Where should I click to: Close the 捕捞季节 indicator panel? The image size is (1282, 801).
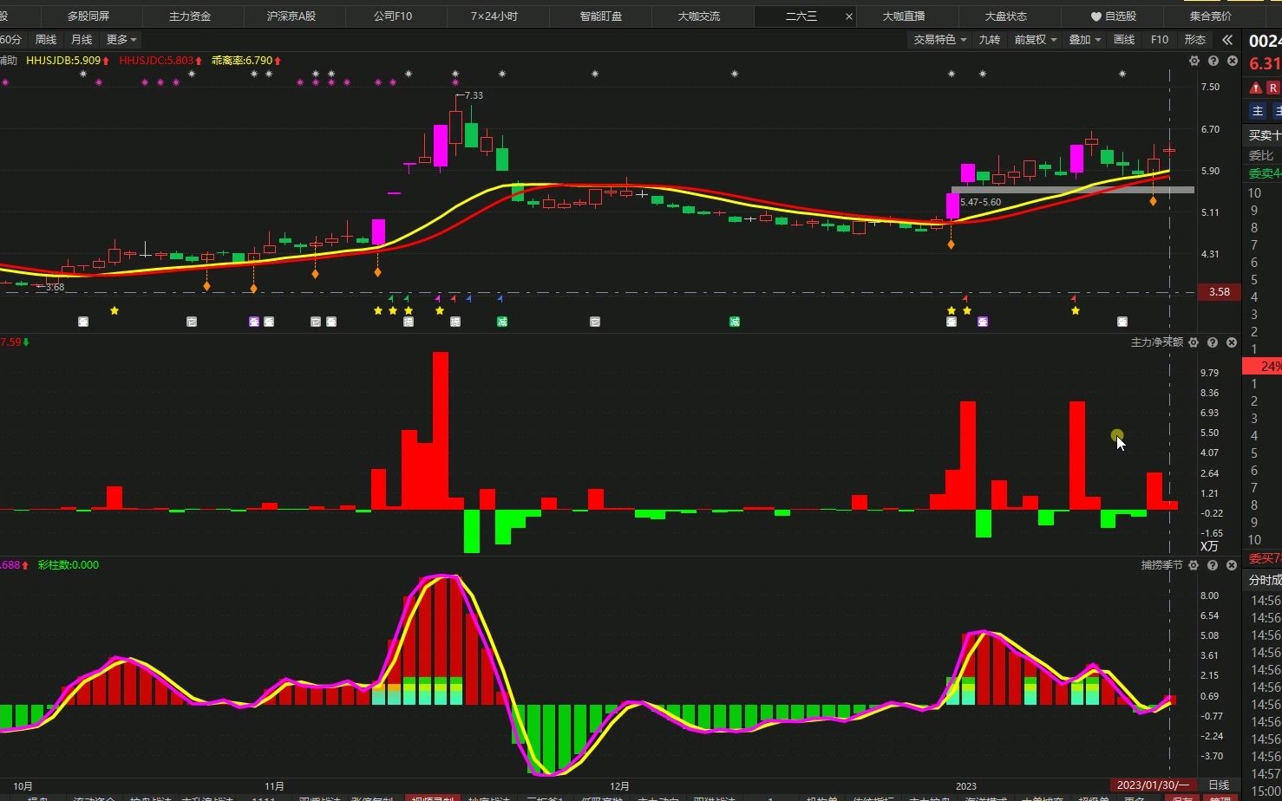[x=1232, y=565]
